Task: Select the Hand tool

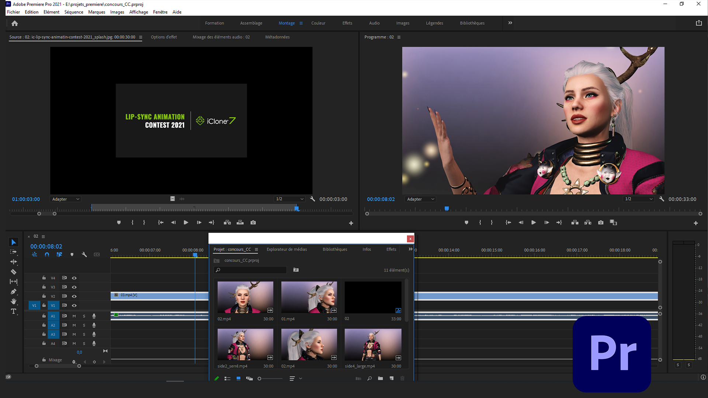Action: coord(14,301)
